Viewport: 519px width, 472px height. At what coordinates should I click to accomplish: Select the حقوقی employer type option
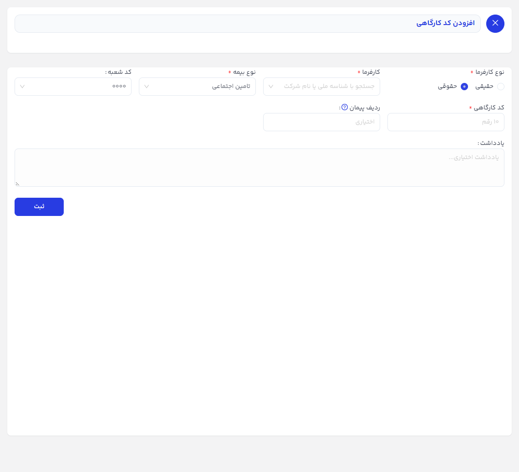coord(464,87)
